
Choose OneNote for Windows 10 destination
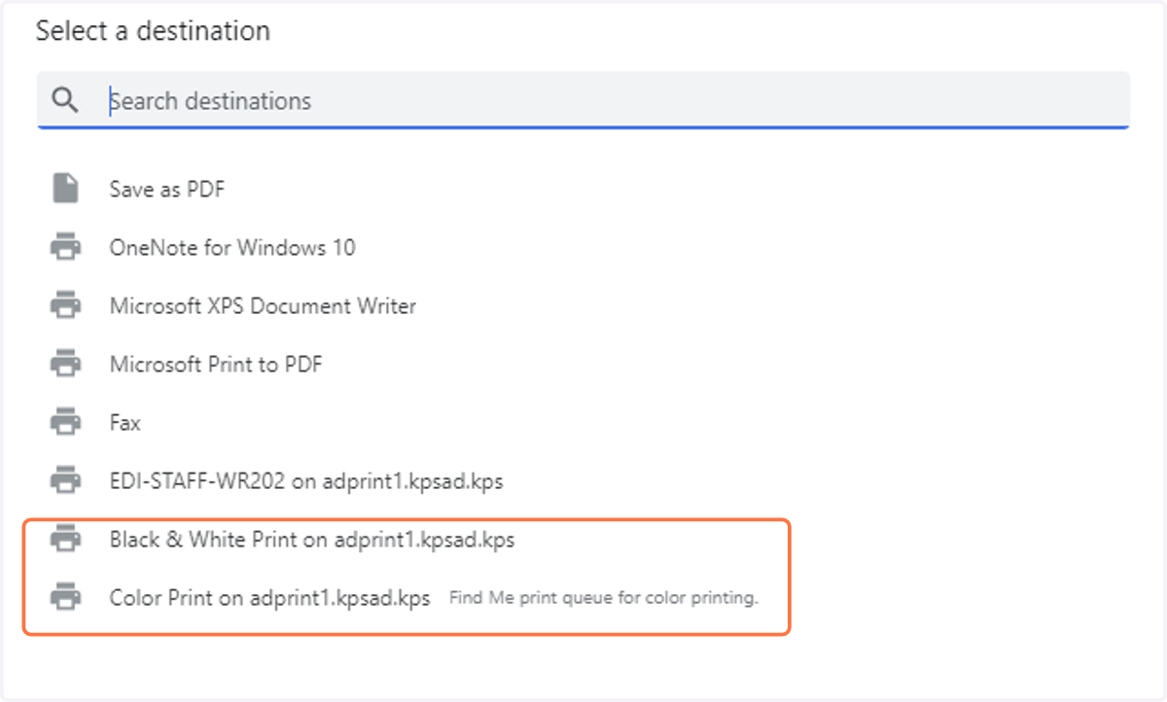pyautogui.click(x=232, y=248)
